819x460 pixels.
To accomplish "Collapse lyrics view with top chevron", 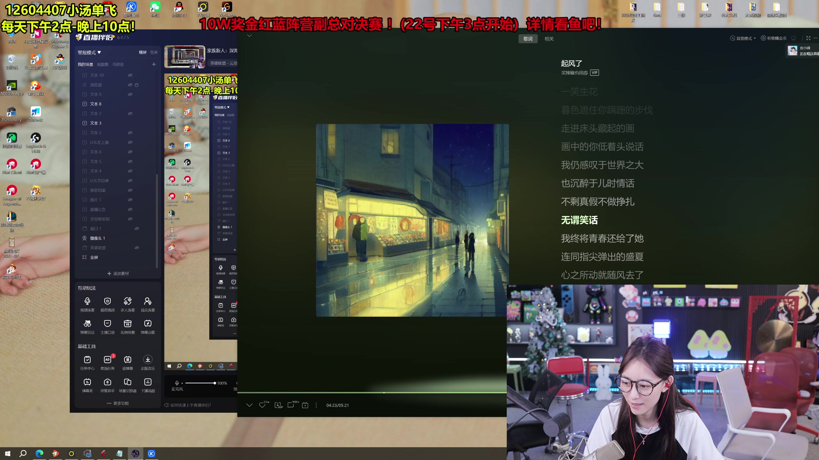I will tap(250, 35).
